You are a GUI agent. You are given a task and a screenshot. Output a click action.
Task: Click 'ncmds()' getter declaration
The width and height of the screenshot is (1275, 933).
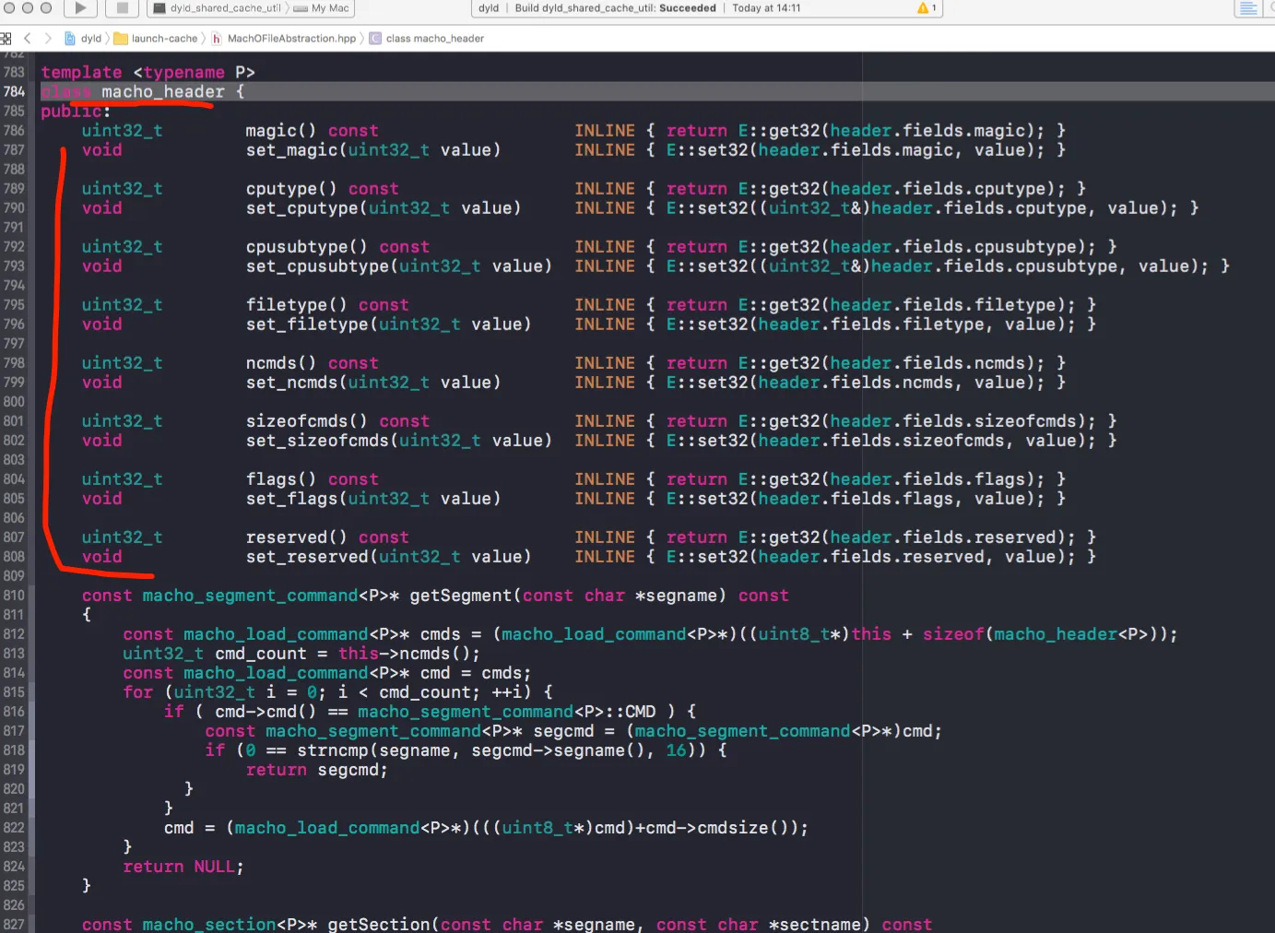pos(281,362)
